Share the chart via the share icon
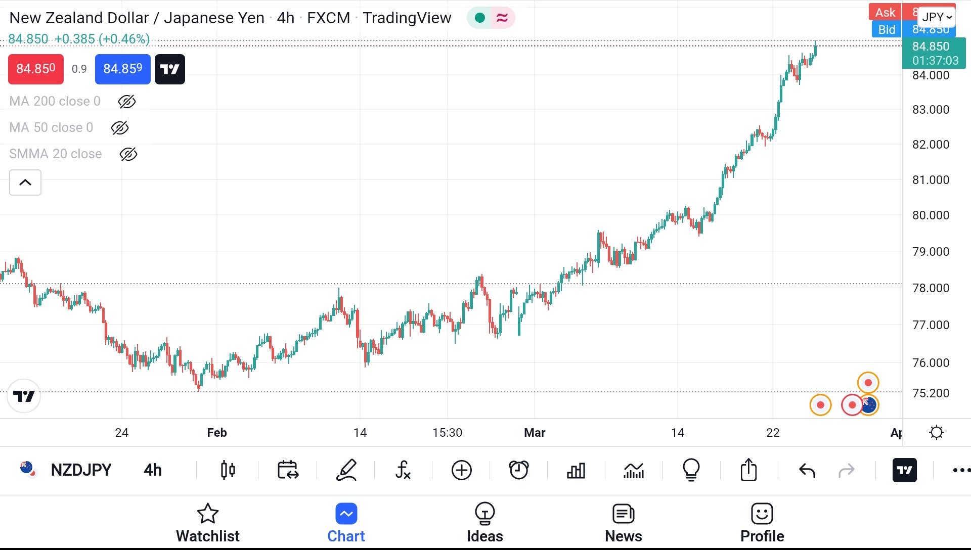This screenshot has height=550, width=971. 748,470
